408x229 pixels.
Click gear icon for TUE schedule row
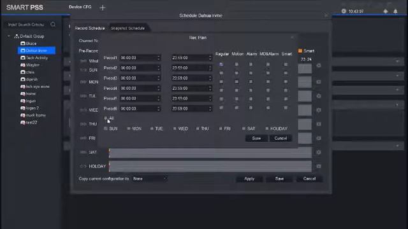point(319,96)
